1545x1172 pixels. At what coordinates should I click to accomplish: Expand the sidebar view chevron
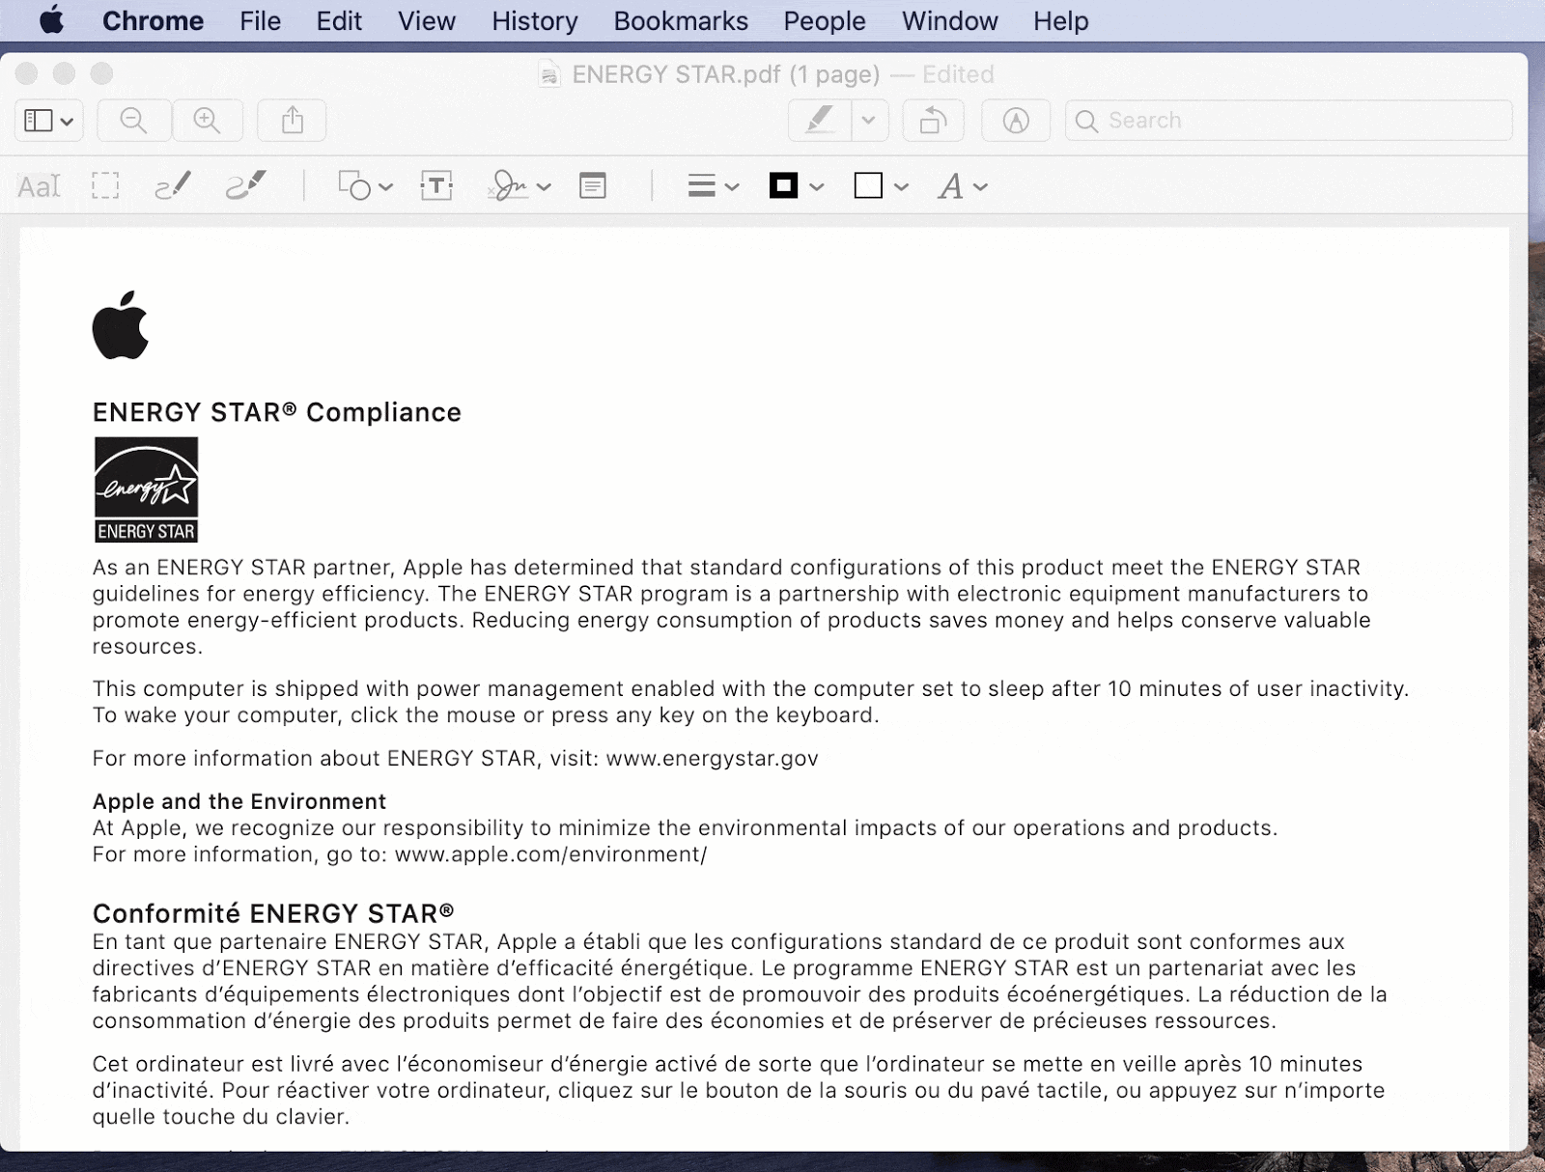pos(67,122)
